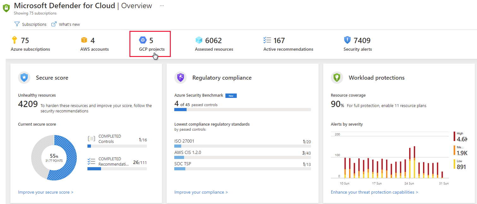Click the Medium severity orange legend swatch
Screen dimensions: 477x204
(455, 150)
